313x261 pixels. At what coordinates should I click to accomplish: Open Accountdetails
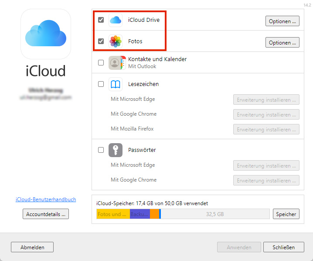[46, 214]
